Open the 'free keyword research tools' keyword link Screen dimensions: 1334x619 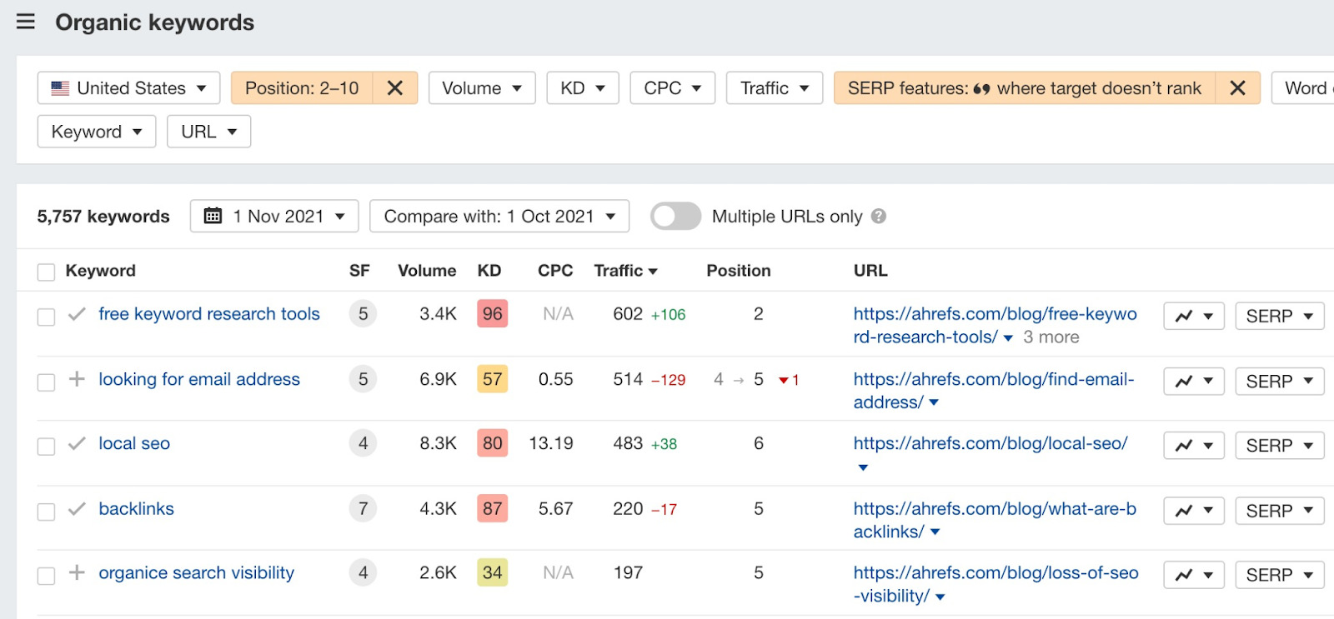coord(209,314)
